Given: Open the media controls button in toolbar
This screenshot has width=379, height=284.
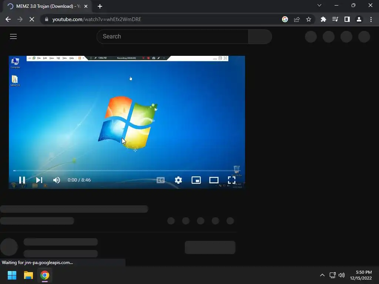Looking at the screenshot, I should pyautogui.click(x=335, y=19).
